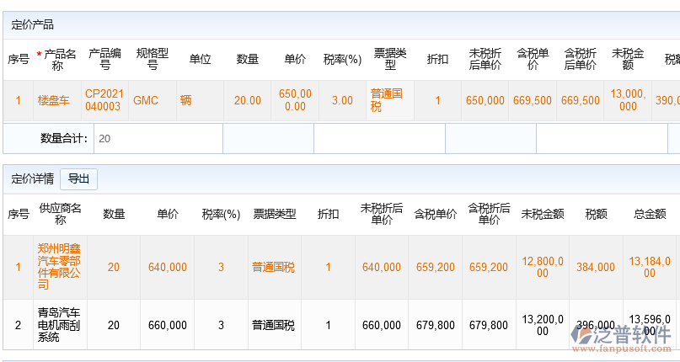The width and height of the screenshot is (680, 362).
Task: Click 普通国税 in the 郑州明鑫 supplier row
Action: [274, 267]
